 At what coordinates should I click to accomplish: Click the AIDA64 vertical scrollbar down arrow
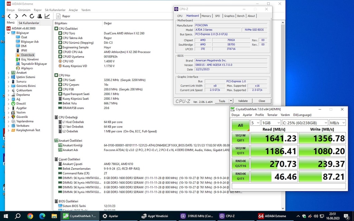tap(283, 209)
